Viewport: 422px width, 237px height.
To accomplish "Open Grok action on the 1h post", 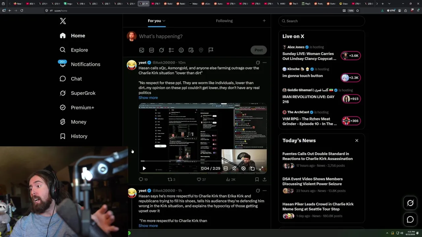I will click(x=258, y=191).
